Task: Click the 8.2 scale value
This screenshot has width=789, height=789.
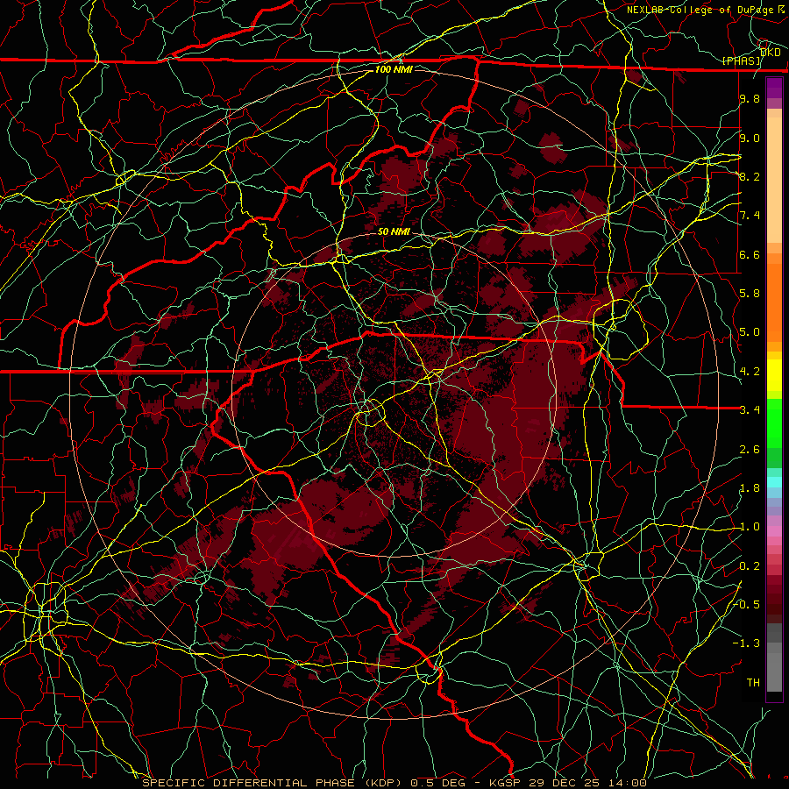Action: [x=750, y=176]
